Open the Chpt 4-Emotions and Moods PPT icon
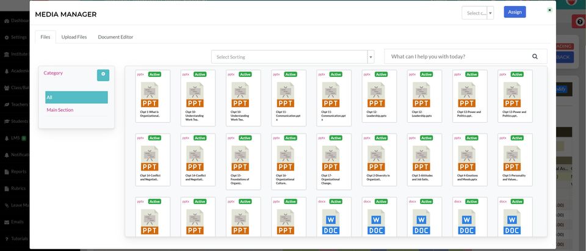 [x=467, y=158]
